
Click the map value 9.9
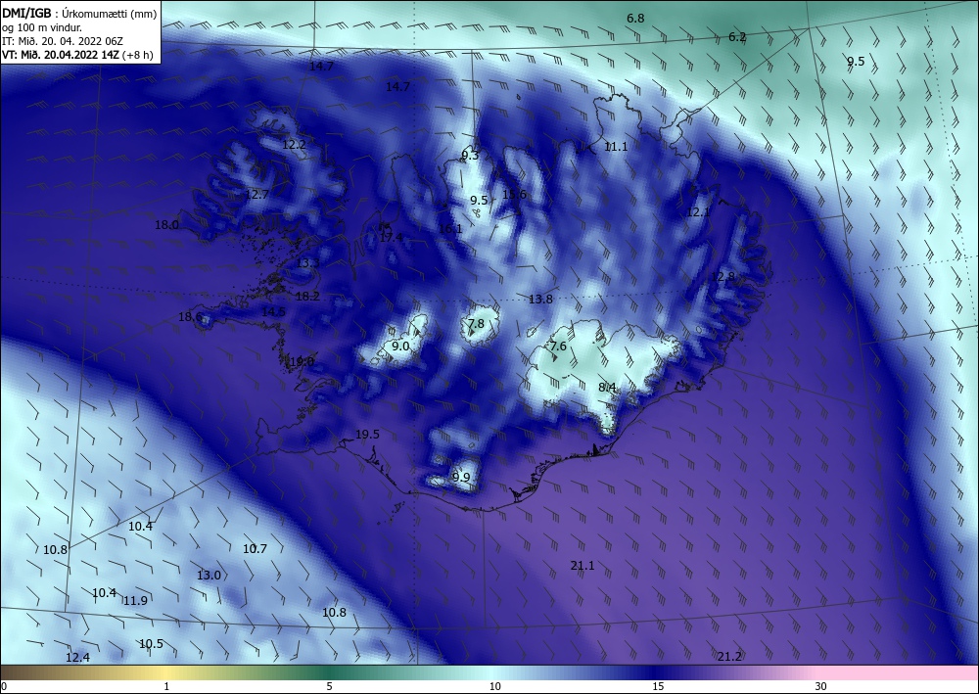click(461, 478)
